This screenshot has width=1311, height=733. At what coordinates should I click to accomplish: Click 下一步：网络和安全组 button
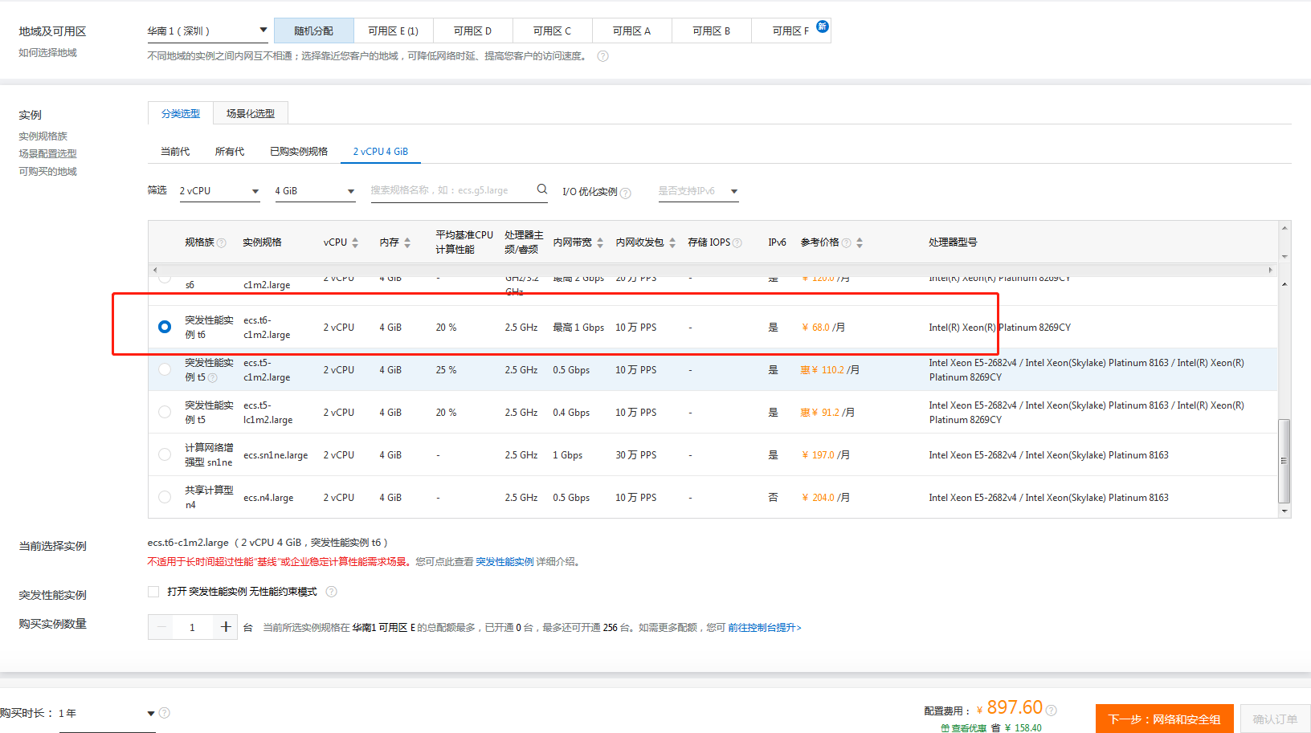pos(1164,719)
